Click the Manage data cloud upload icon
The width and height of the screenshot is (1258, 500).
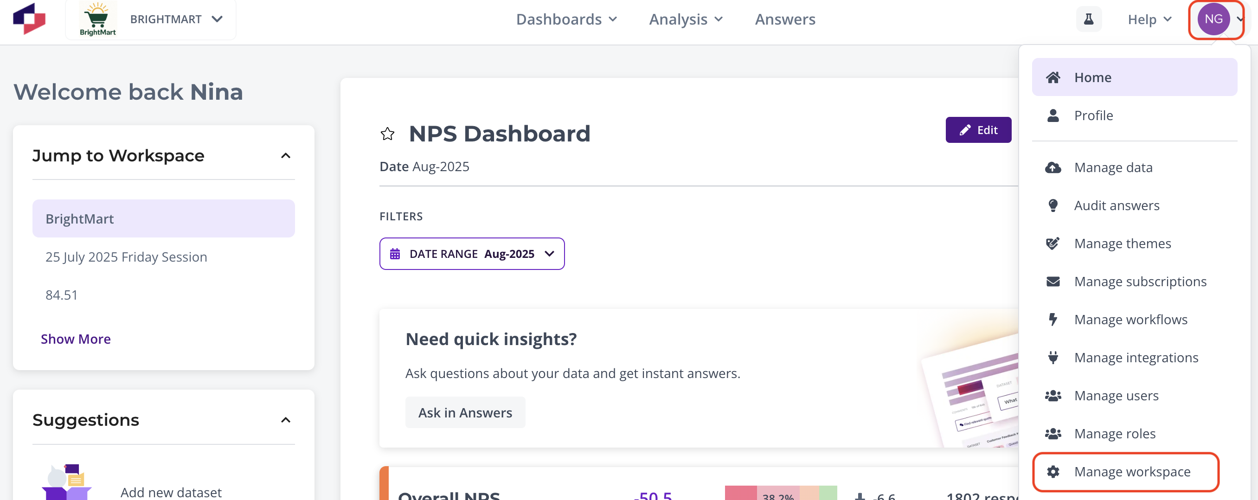tap(1053, 167)
